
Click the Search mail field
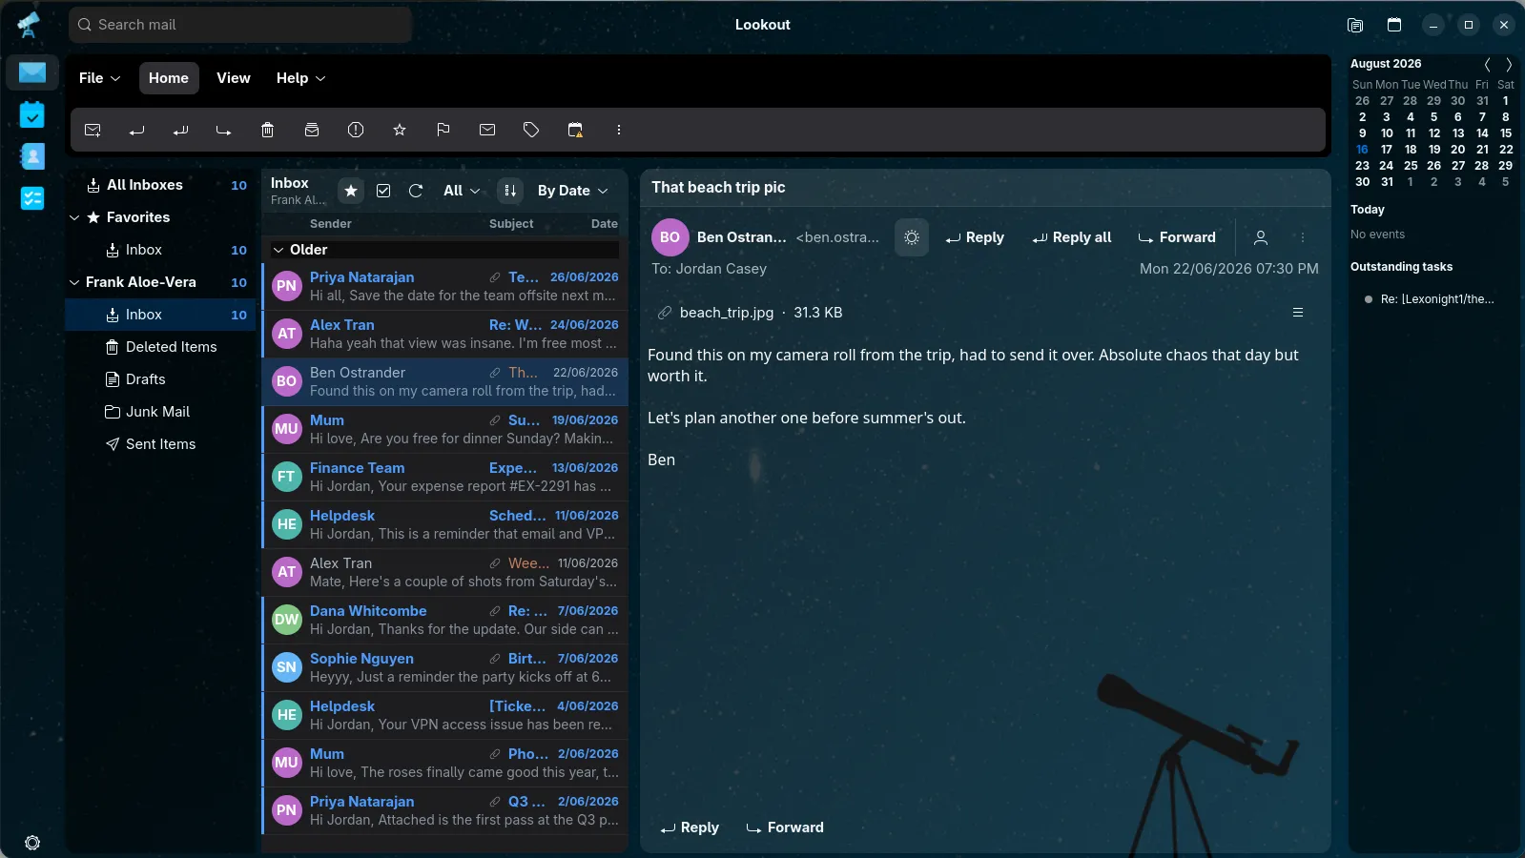pos(240,25)
